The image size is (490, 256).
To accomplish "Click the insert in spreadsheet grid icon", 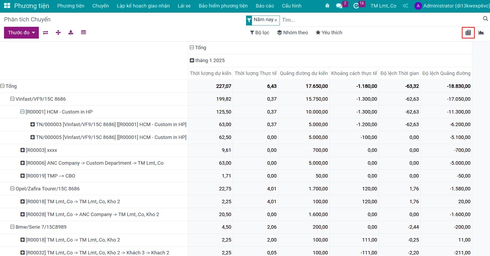I will pyautogui.click(x=84, y=33).
